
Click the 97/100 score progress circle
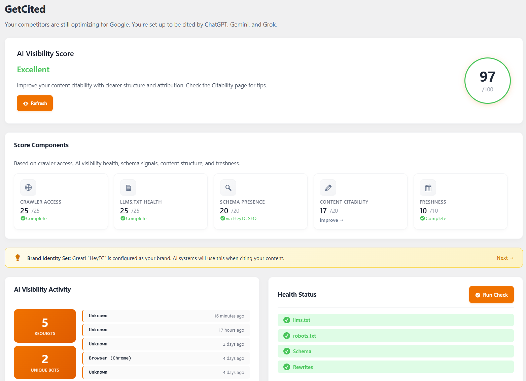487,81
